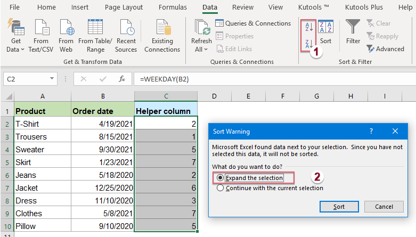Select Continue with the current selection
This screenshot has height=237, width=416.
(x=220, y=188)
